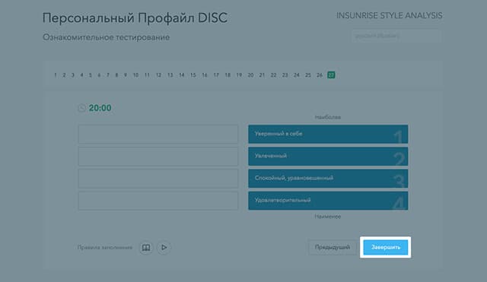Click the Ознакомительное тестирование subtitle

(x=107, y=37)
